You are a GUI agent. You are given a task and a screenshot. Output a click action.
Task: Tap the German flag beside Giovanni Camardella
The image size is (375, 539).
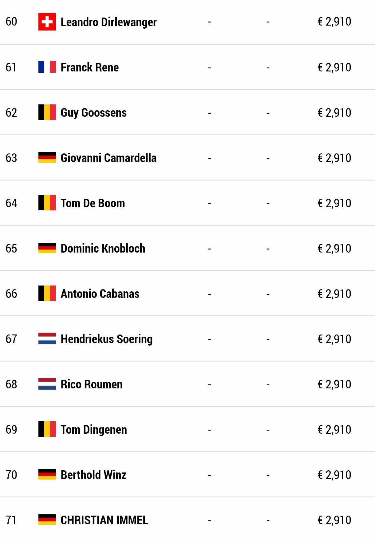[47, 157]
